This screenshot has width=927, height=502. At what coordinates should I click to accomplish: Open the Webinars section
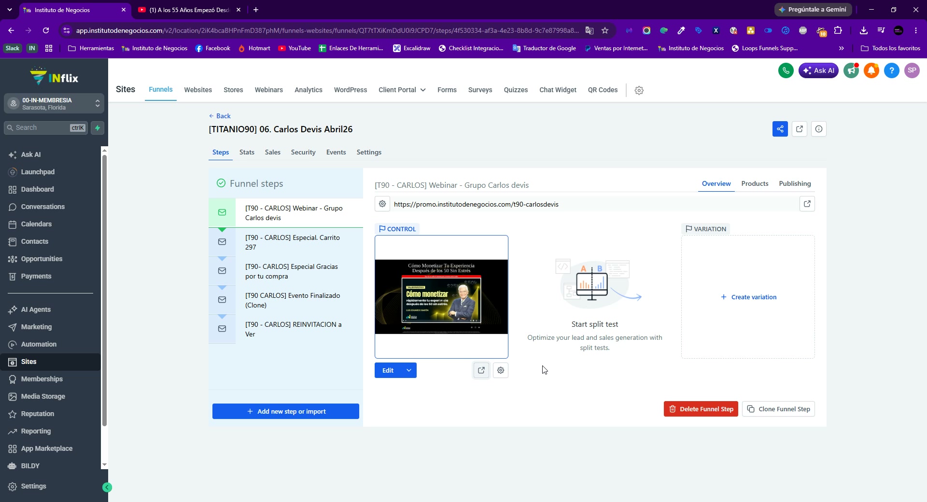tap(269, 90)
